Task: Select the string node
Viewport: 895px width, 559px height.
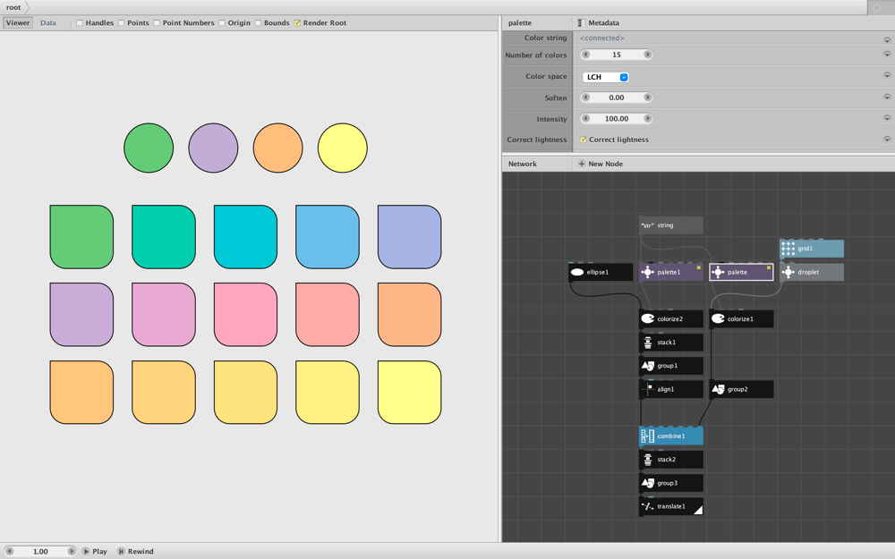Action: 670,225
